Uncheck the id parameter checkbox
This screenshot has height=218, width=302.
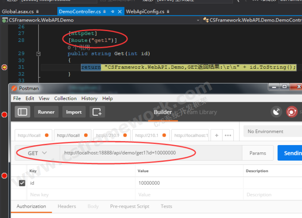coord(22,183)
